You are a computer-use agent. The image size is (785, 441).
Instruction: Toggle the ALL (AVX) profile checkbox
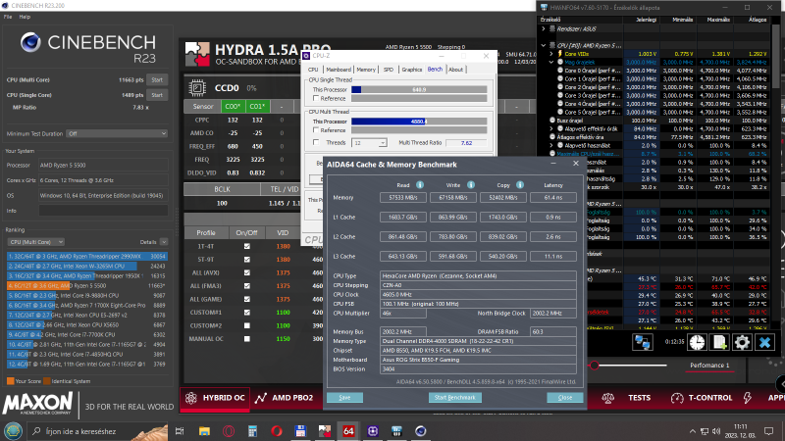pyautogui.click(x=247, y=273)
